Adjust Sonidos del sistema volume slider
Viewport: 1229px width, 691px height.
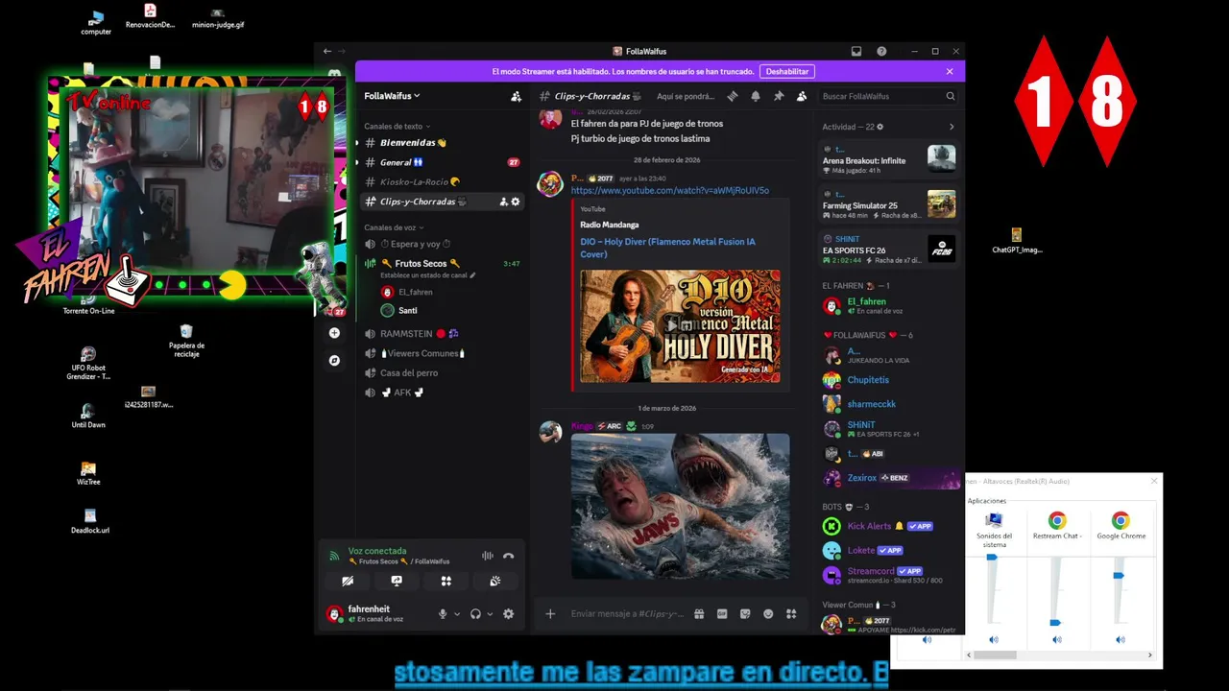click(992, 557)
